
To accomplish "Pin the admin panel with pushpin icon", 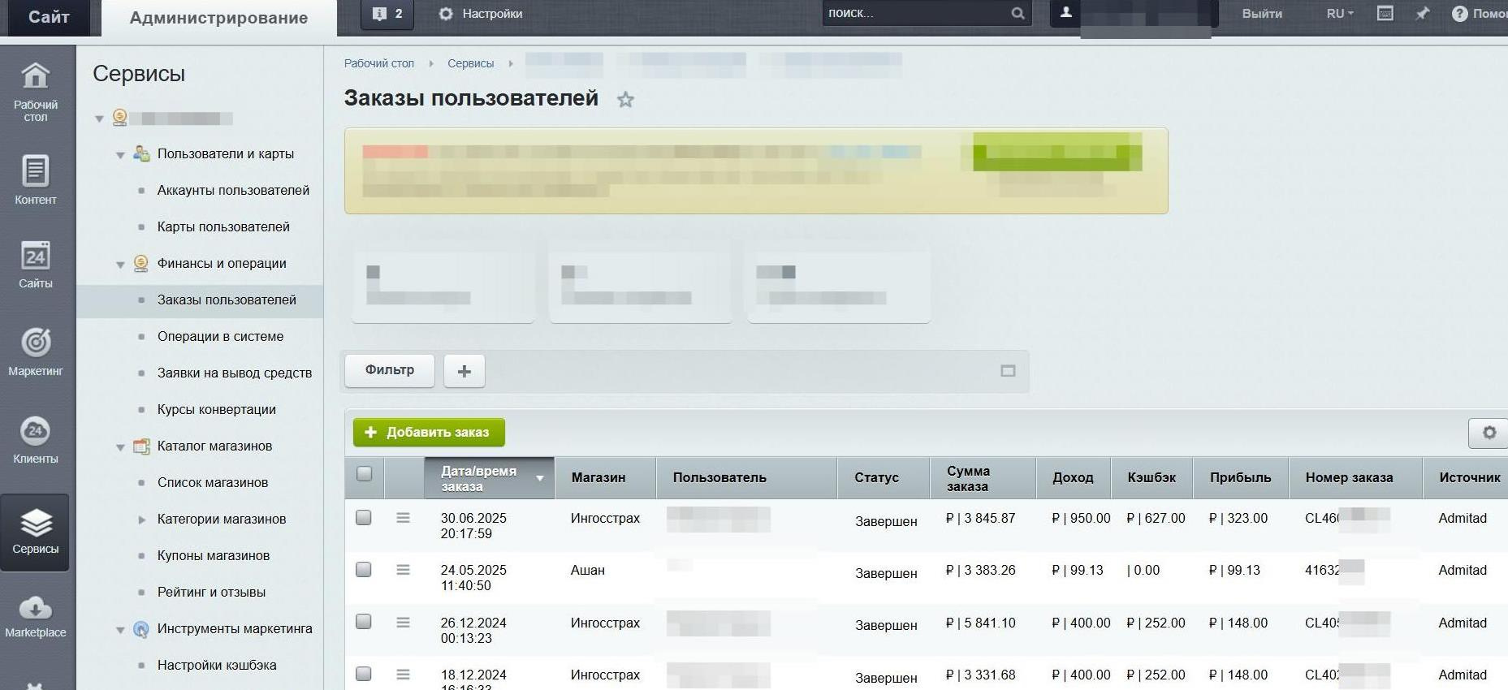I will click(1422, 14).
